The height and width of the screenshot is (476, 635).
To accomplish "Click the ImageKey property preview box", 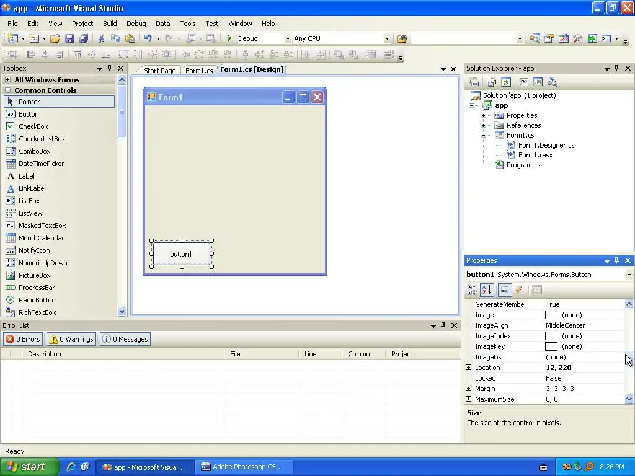I will [551, 346].
